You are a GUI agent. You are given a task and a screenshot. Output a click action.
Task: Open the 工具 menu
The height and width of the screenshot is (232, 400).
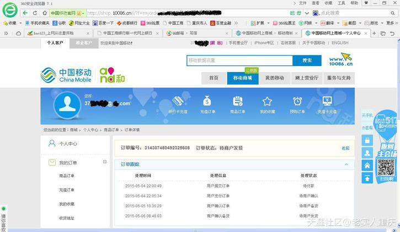pos(342,3)
